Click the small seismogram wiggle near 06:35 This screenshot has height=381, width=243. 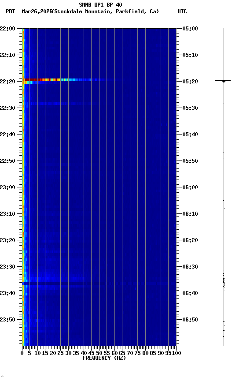[224, 282]
